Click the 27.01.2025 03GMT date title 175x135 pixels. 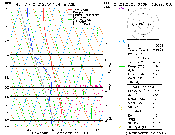click(143, 4)
